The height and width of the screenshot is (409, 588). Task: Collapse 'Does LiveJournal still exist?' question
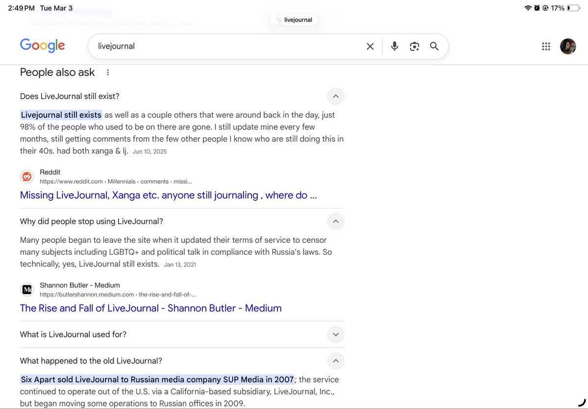click(x=336, y=96)
